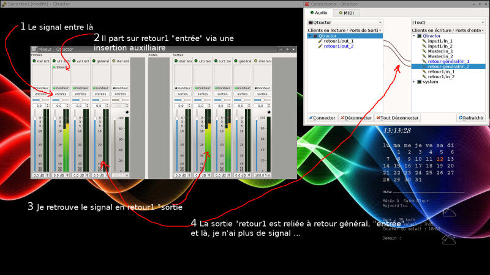Click pan slider on 'ut1 So' output strip
490x275 pixels.
[x=203, y=100]
